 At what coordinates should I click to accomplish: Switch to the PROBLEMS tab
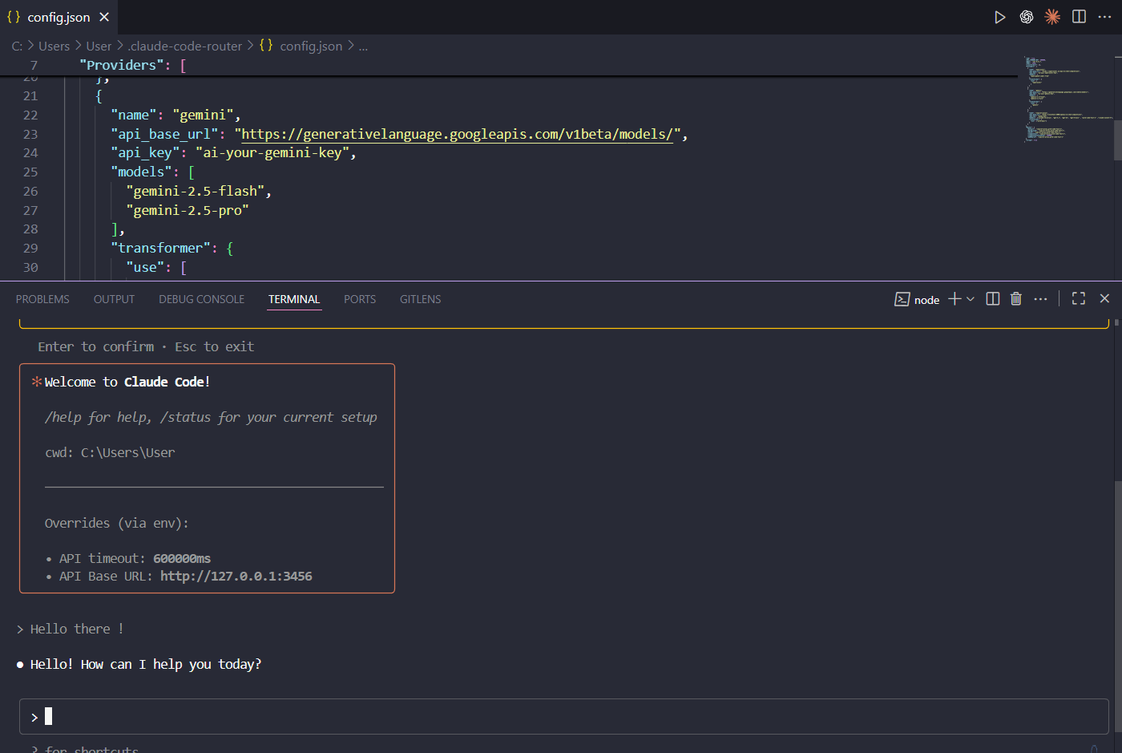pos(42,299)
